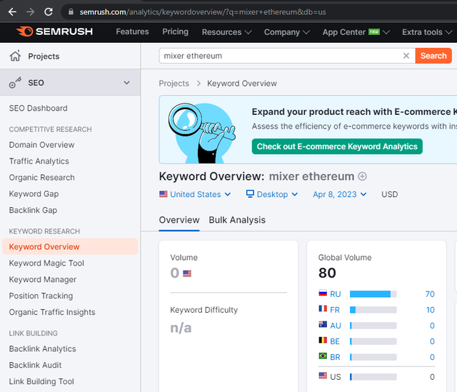Click Check out E-commerce Keyword Analytics button
The height and width of the screenshot is (392, 457).
pos(337,146)
